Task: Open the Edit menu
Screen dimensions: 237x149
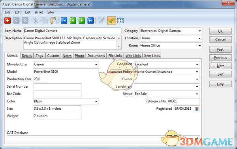Action: click(18, 12)
